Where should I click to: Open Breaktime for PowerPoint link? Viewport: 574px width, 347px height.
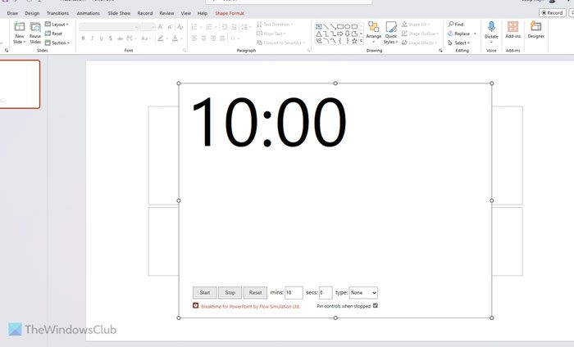250,306
